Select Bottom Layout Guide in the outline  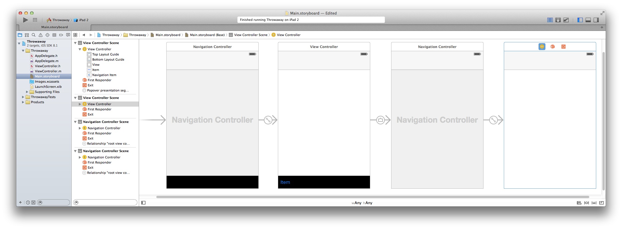point(108,59)
